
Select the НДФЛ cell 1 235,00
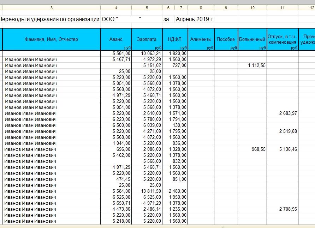coord(175,209)
